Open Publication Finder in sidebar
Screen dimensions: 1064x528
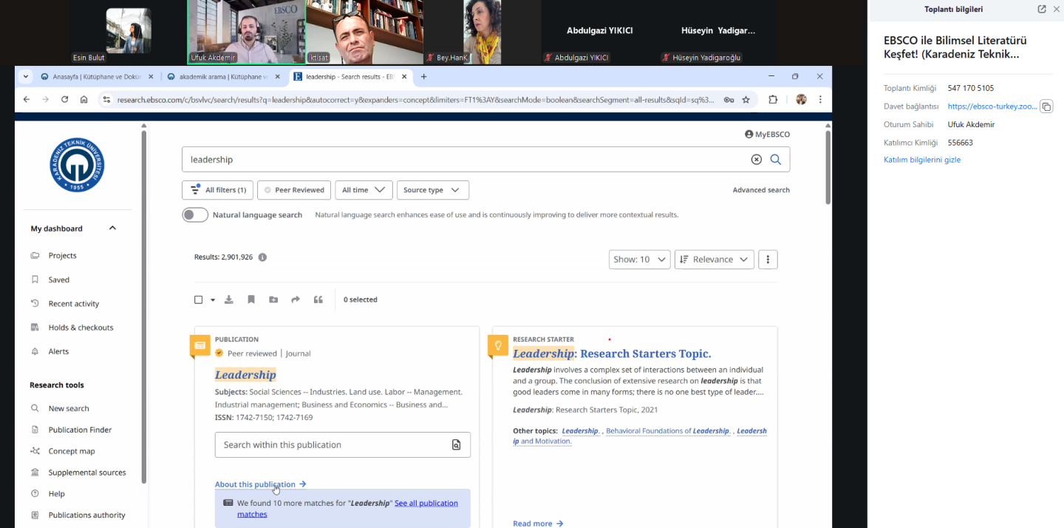[x=80, y=430]
